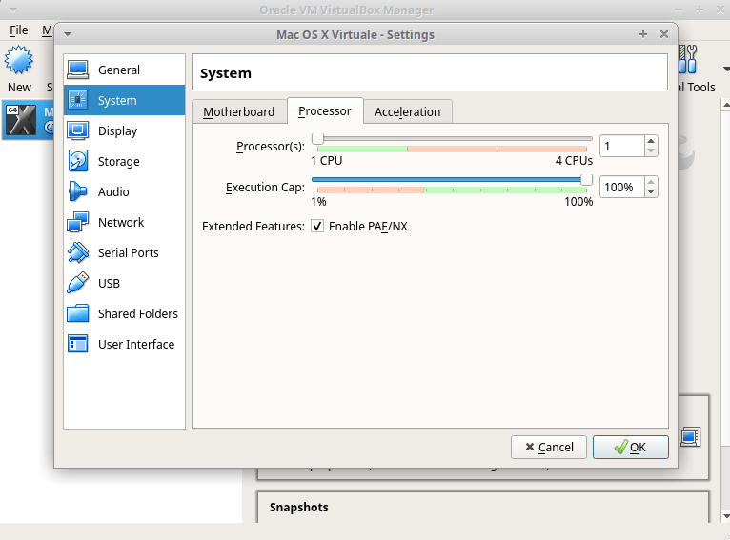
Task: Click the preview monitor icon behind the dialog
Action: pyautogui.click(x=690, y=437)
